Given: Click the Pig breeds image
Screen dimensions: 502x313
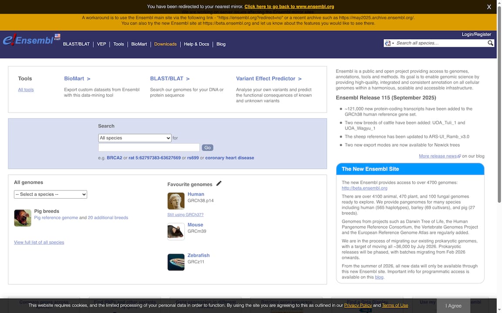Looking at the screenshot, I should coord(23,218).
